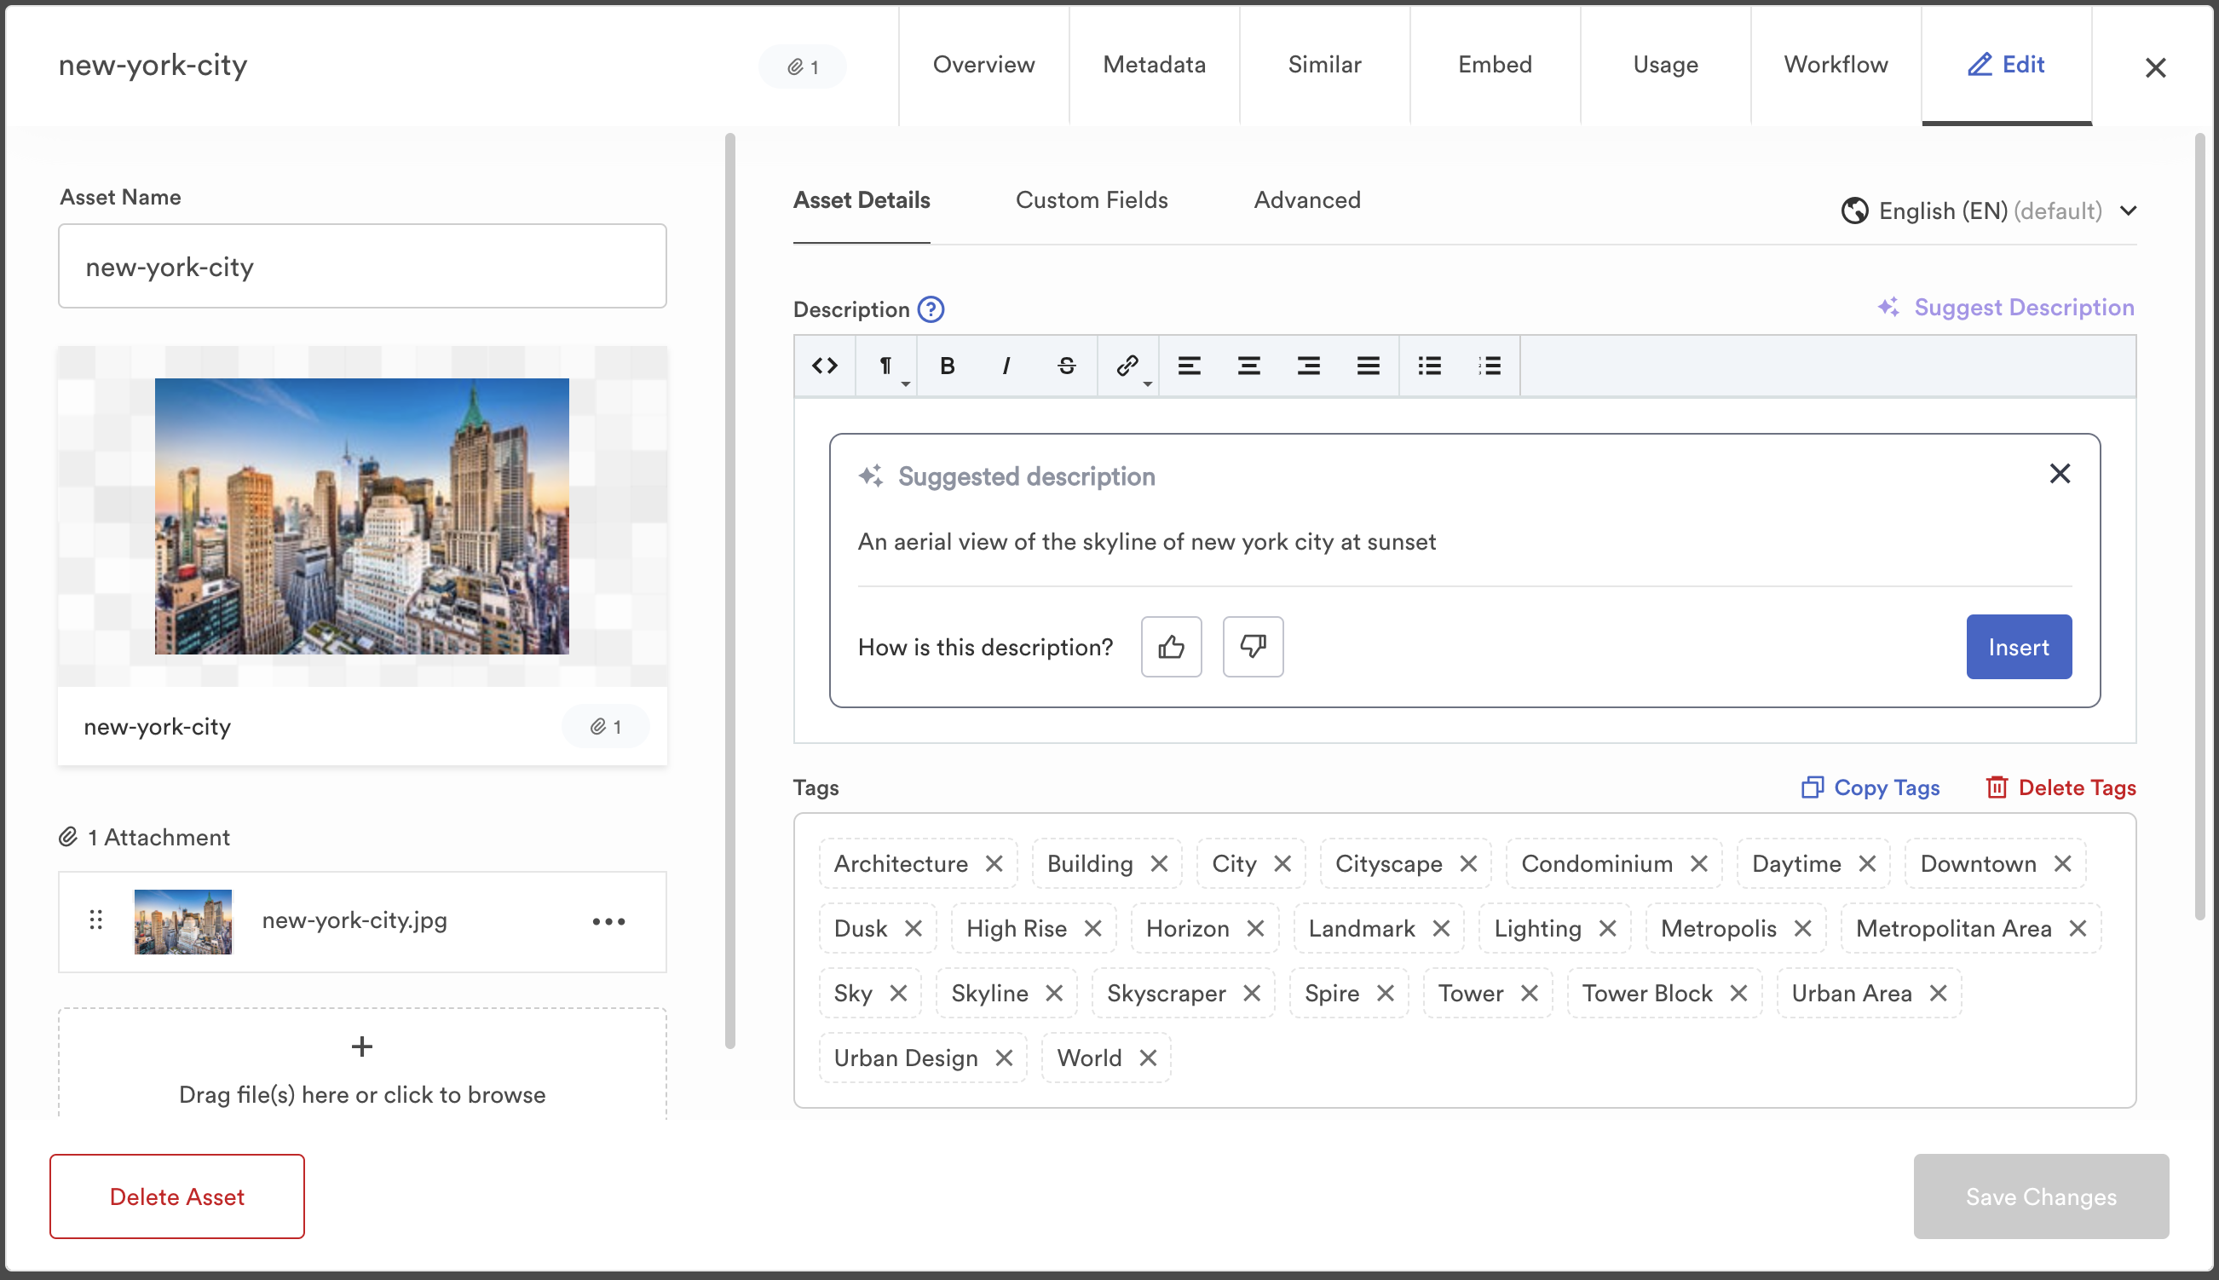Click the strikethrough formatting icon
The height and width of the screenshot is (1280, 2219).
(x=1067, y=366)
